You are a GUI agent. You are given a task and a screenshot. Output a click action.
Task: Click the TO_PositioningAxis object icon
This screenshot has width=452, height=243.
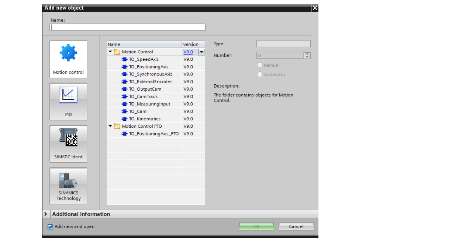(x=124, y=67)
